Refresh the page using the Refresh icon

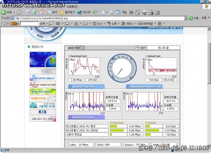tap(35, 12)
